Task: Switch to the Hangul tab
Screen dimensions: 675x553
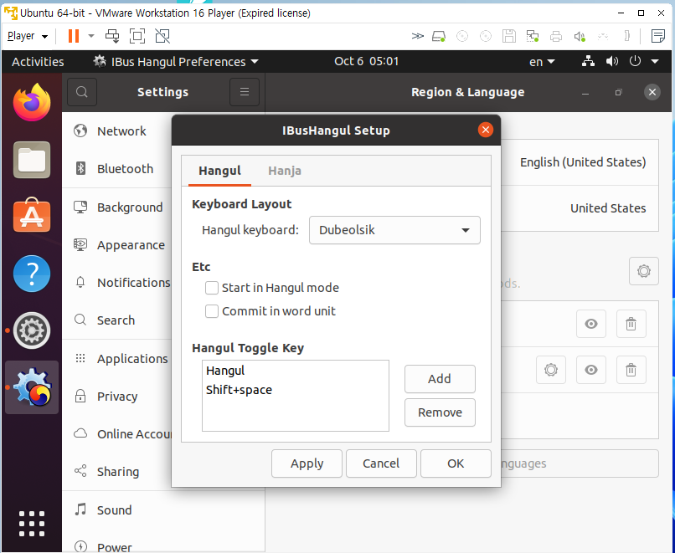Action: (219, 171)
